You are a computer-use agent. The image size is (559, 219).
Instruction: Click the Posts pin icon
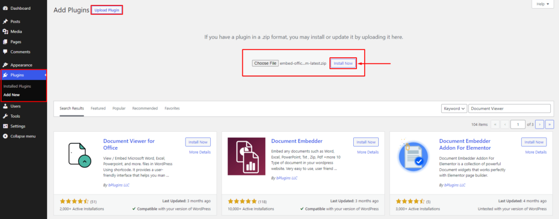pos(5,22)
